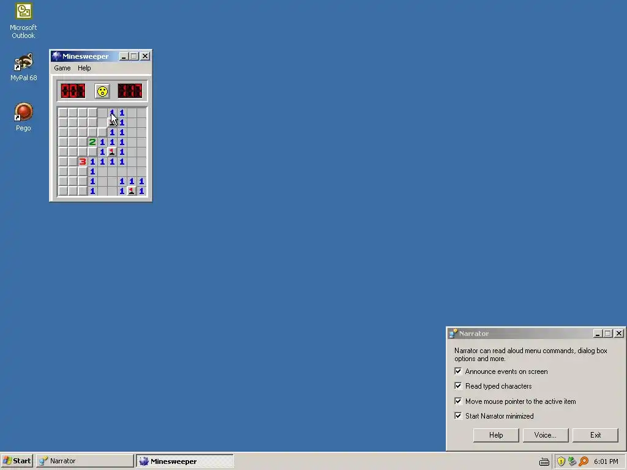Open Narrator Voice settings button
The height and width of the screenshot is (470, 627).
click(546, 435)
